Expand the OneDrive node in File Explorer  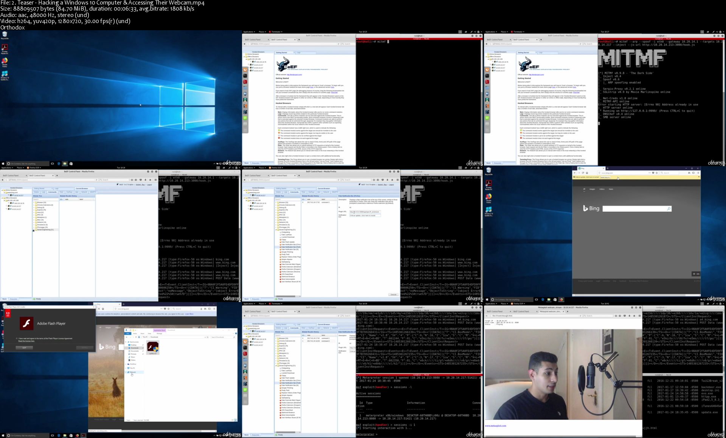pyautogui.click(x=126, y=364)
